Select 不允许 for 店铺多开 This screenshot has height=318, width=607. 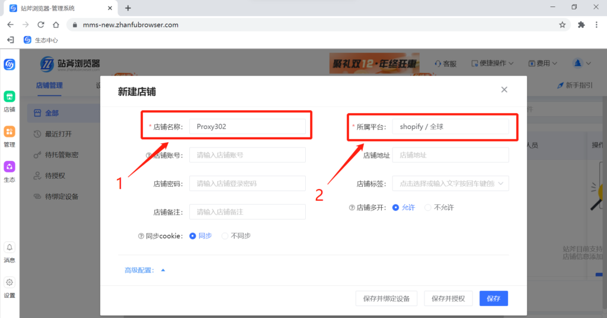click(439, 207)
